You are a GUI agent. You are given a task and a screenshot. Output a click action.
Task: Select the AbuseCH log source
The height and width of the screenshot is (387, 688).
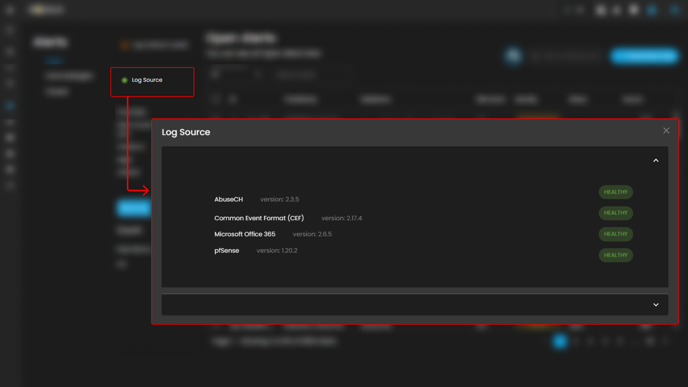pos(228,199)
